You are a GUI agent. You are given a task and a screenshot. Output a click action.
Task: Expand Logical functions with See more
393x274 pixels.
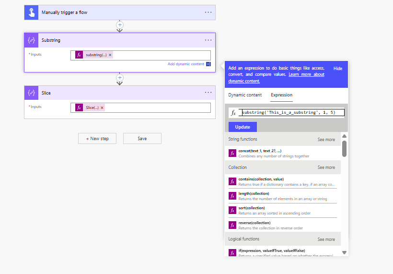[x=326, y=239]
